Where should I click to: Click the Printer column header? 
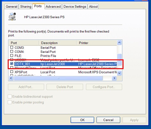[97, 43]
